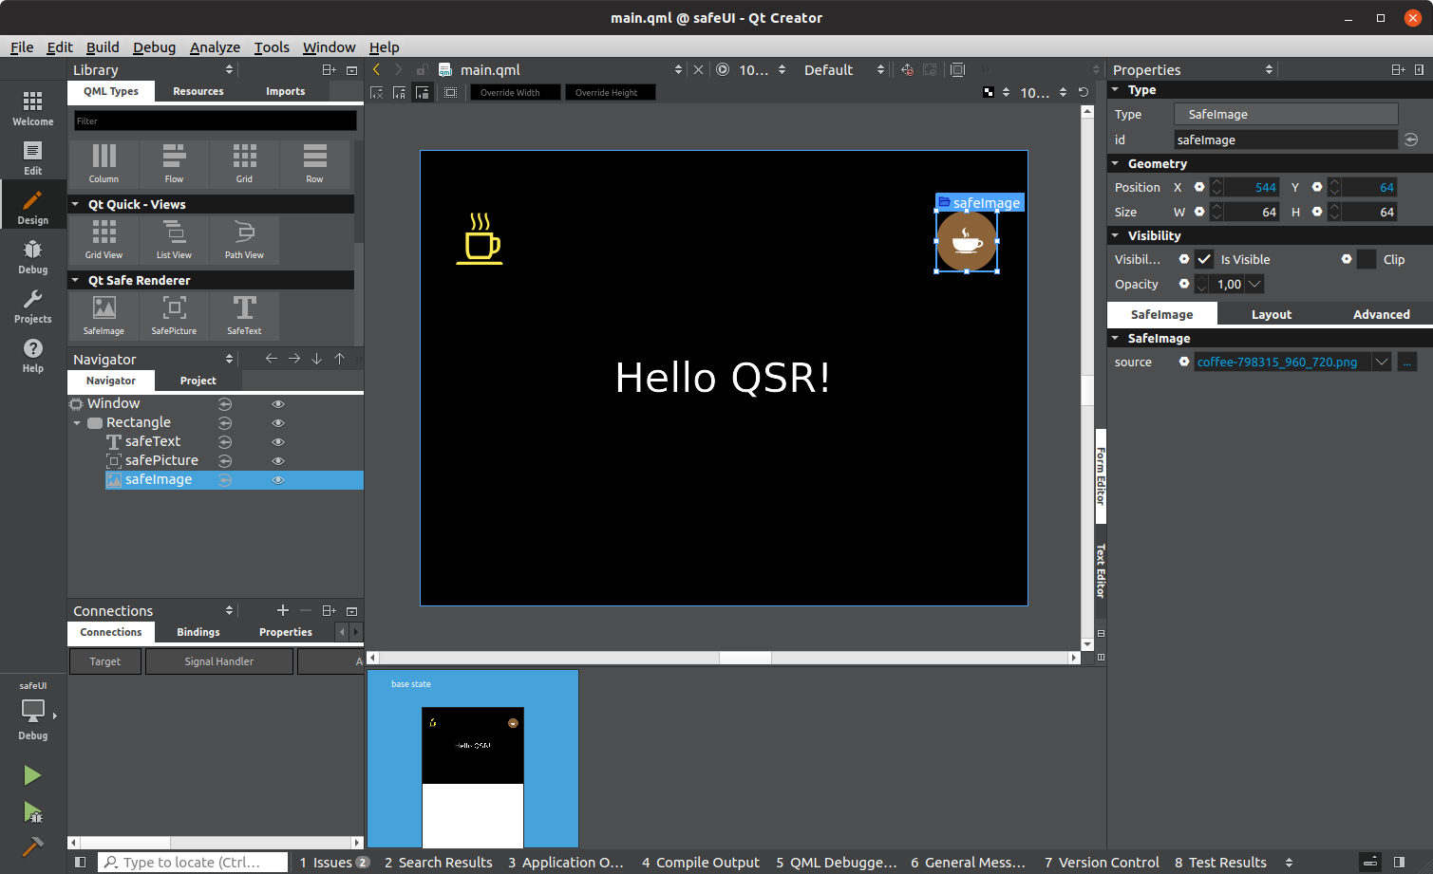This screenshot has width=1433, height=874.
Task: Open the source image dropdown
Action: pos(1382,362)
